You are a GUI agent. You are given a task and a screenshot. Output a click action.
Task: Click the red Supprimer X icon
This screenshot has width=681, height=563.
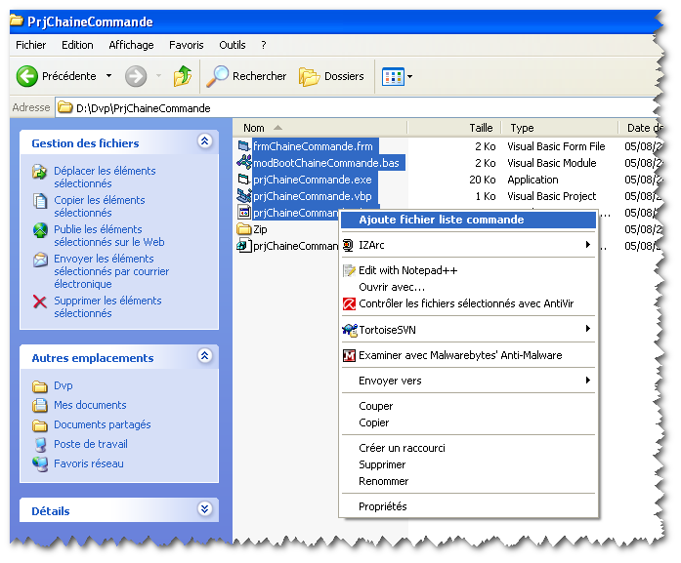tap(40, 302)
